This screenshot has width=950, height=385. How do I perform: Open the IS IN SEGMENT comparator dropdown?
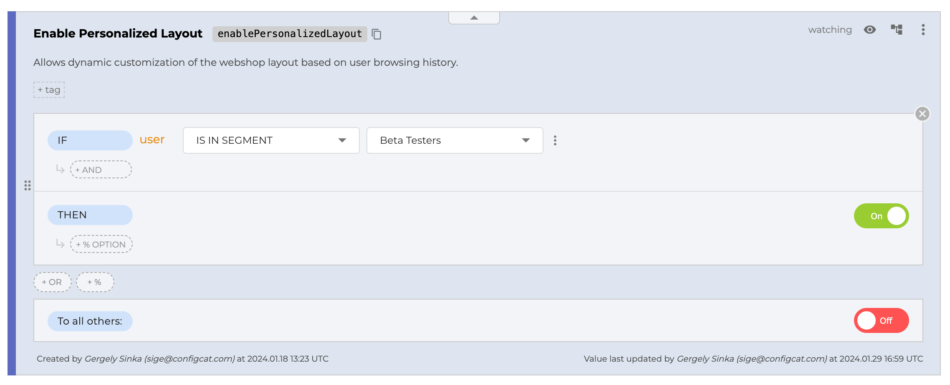tap(271, 140)
